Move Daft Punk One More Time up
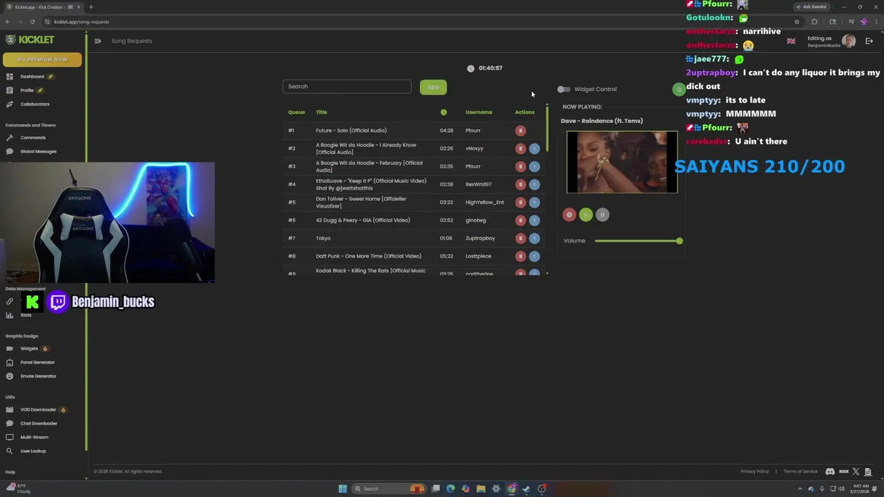This screenshot has width=884, height=497. pyautogui.click(x=535, y=256)
